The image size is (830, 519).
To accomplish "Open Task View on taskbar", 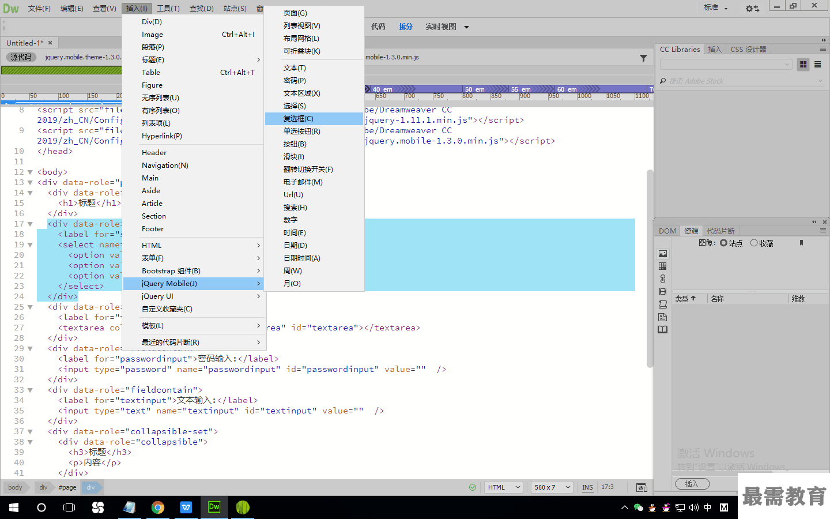I will [x=69, y=507].
